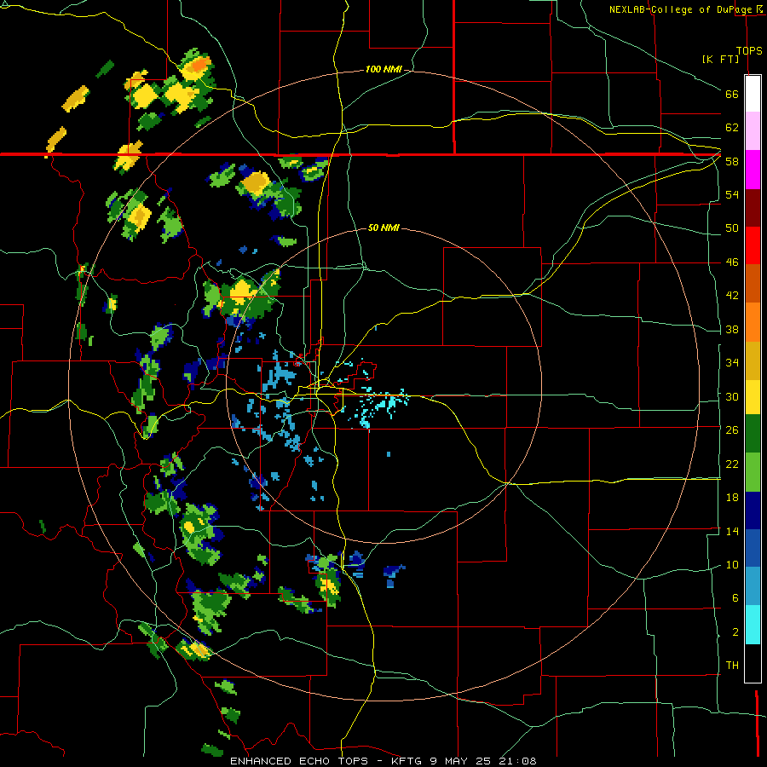The height and width of the screenshot is (767, 767).
Task: Click the '[K FT]' legend units label
Action: (720, 60)
